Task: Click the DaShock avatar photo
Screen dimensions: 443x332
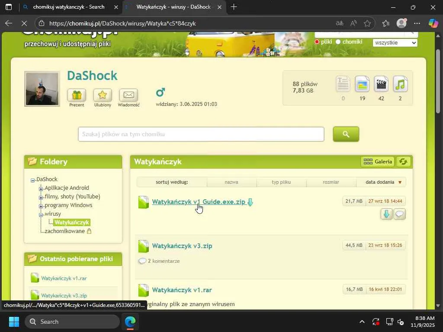Action: (42, 89)
